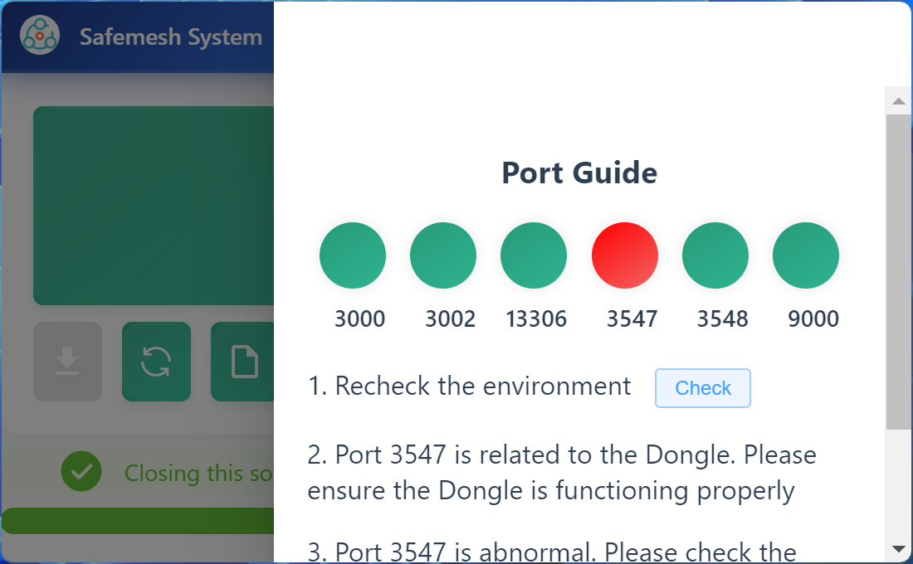Click the green status circle for port 3548
Viewport: 913px width, 564px height.
click(715, 255)
